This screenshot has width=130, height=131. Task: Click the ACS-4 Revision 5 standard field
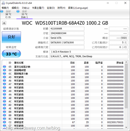(x=89, y=52)
